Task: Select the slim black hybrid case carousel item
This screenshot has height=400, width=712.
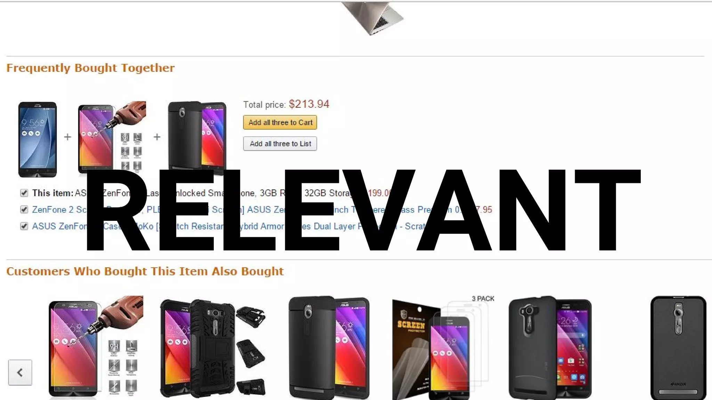Action: tap(329, 347)
